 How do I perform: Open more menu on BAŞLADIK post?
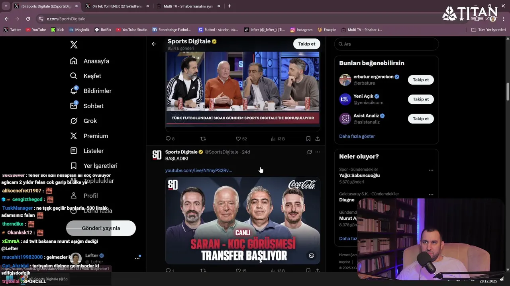pos(318,152)
